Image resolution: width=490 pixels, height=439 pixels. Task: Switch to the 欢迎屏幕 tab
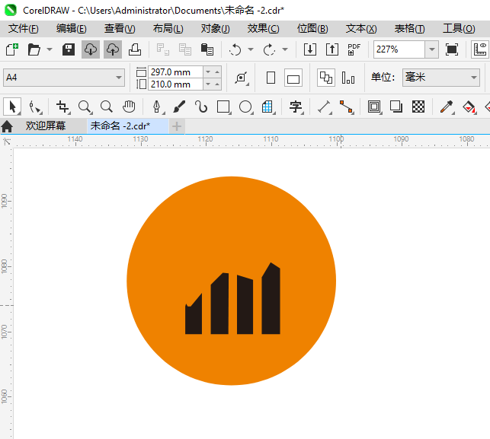pos(46,126)
